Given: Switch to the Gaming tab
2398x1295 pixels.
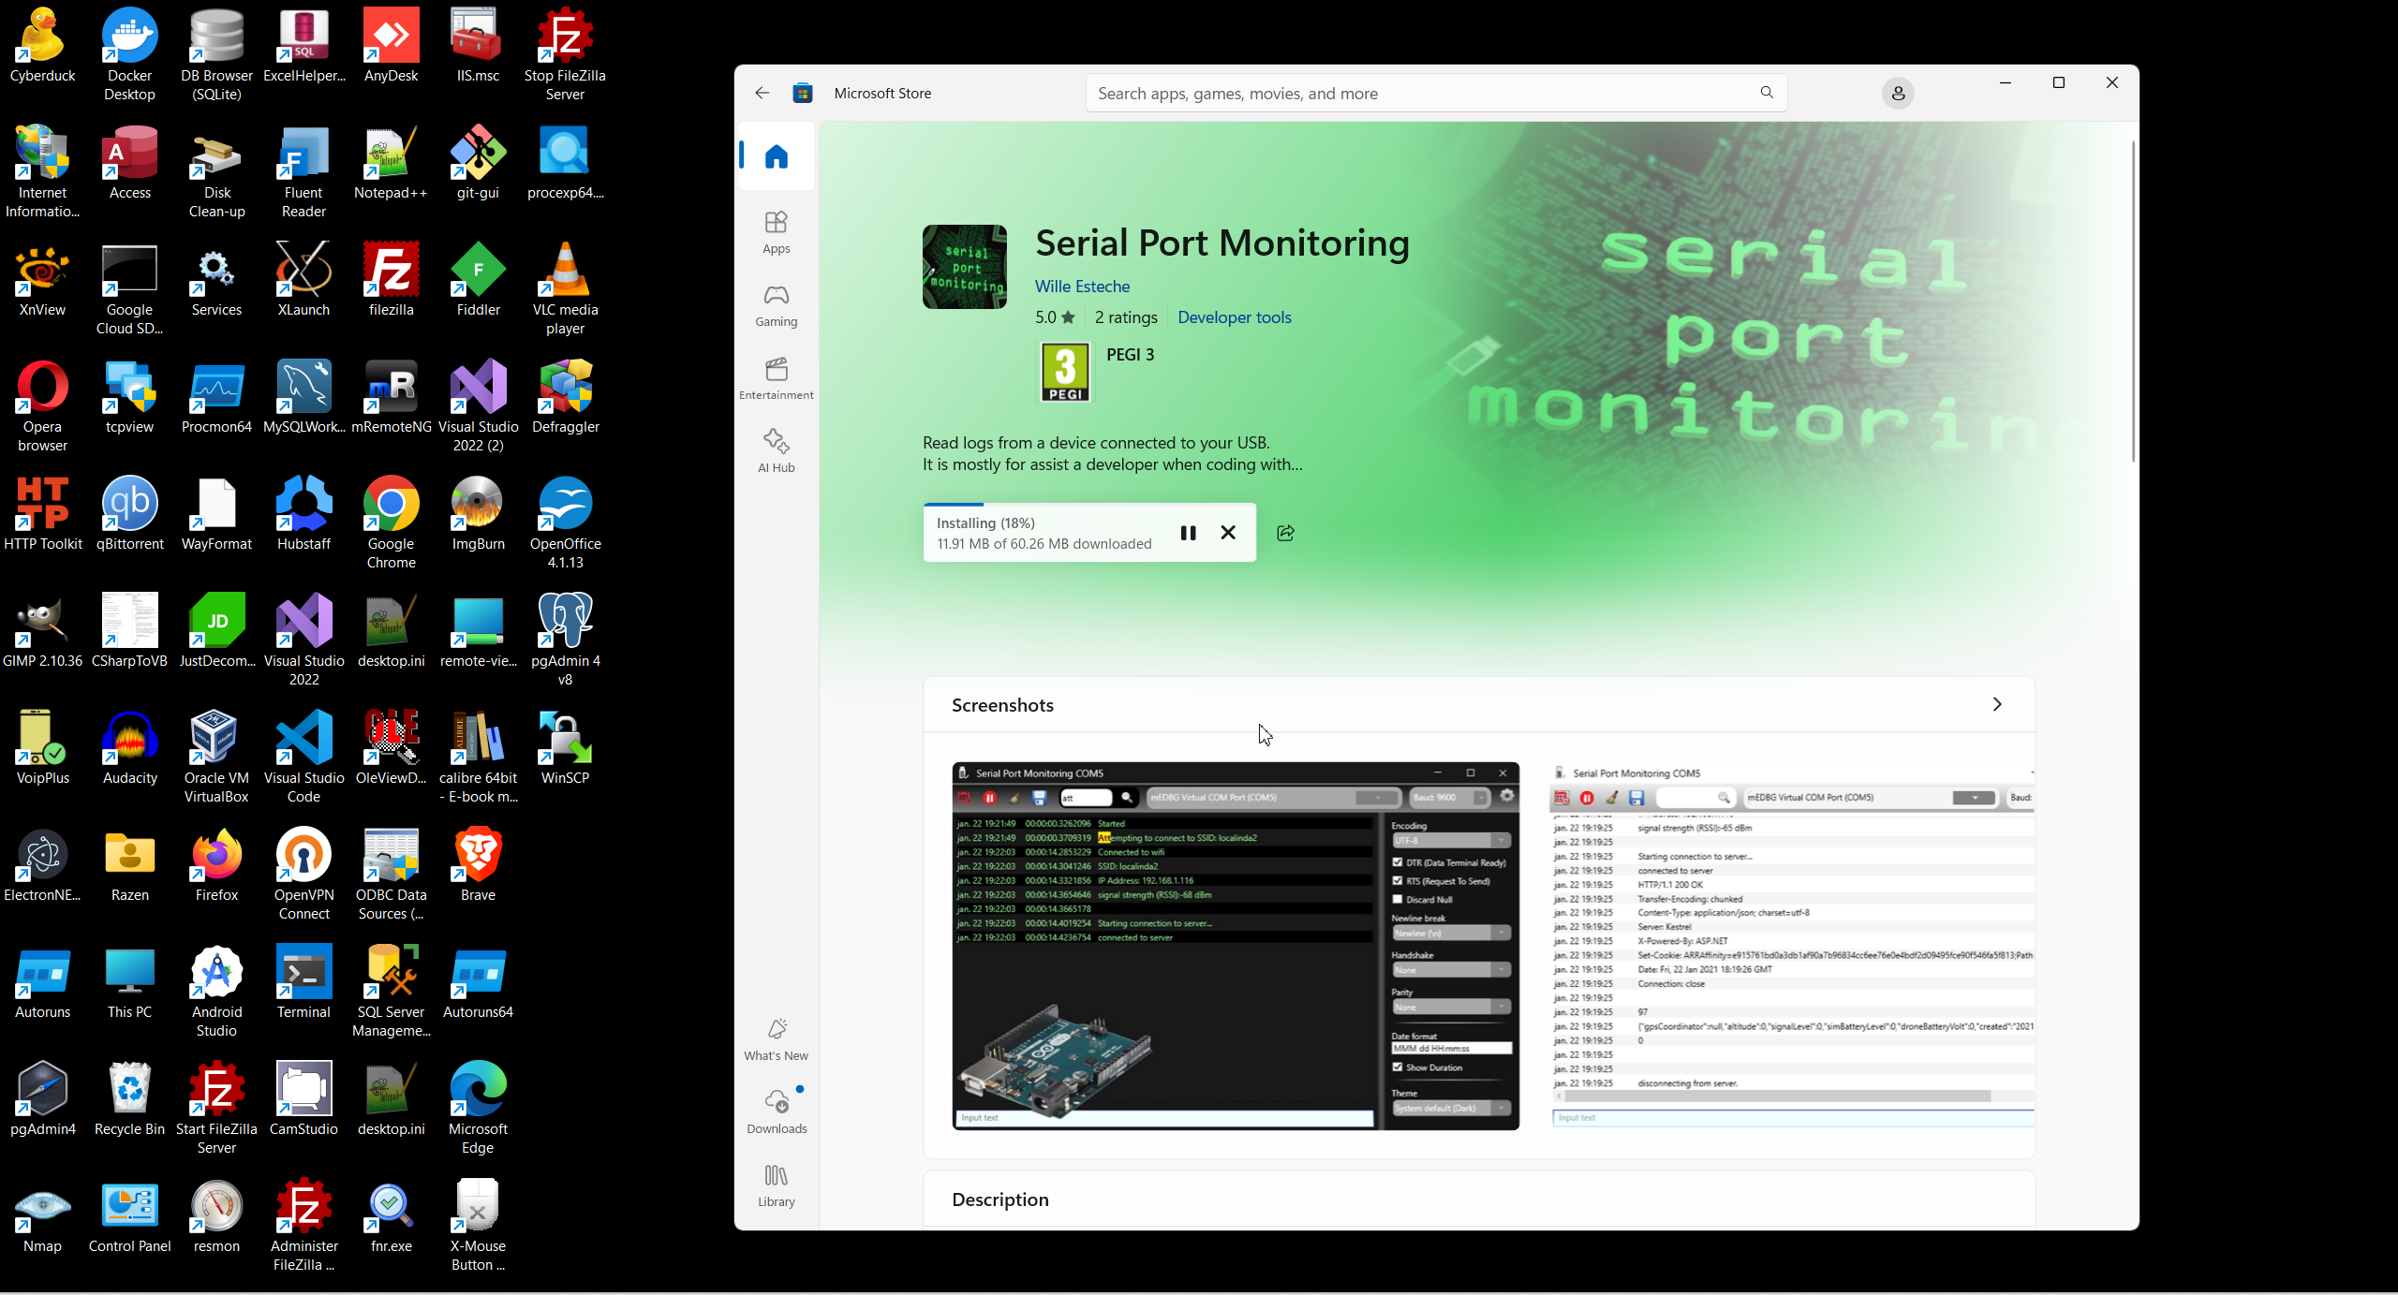Looking at the screenshot, I should [776, 305].
